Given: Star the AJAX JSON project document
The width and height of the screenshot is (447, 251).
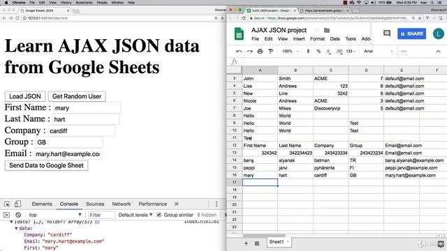Looking at the screenshot, I should (x=316, y=30).
